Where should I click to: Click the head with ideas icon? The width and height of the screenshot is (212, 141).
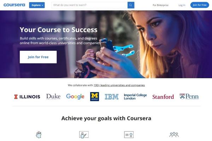pos(39,135)
